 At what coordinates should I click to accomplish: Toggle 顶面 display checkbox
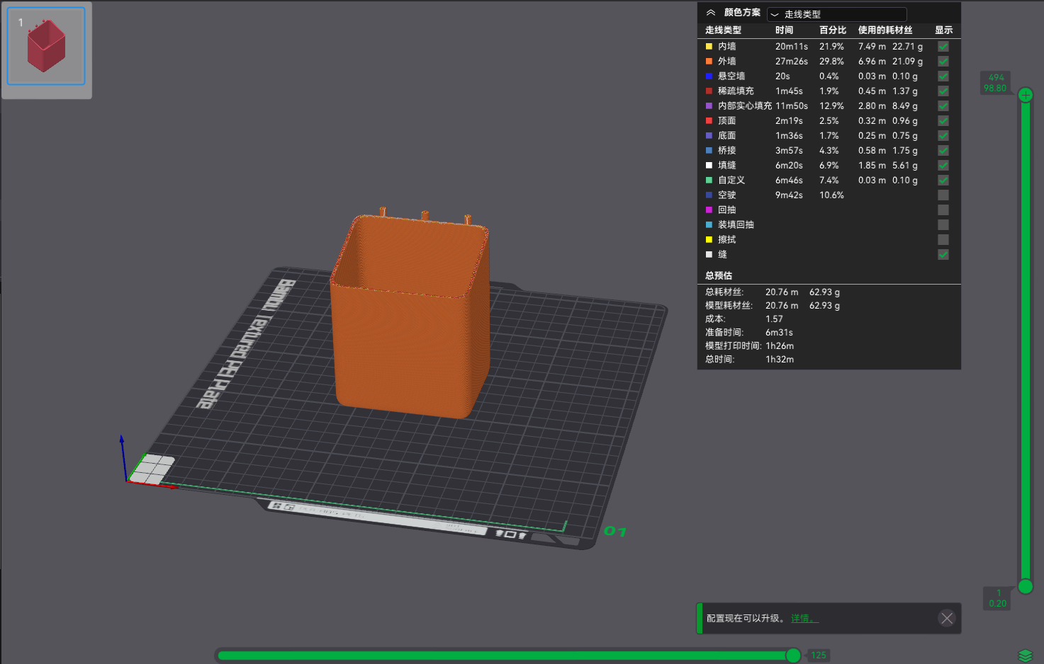(x=943, y=120)
